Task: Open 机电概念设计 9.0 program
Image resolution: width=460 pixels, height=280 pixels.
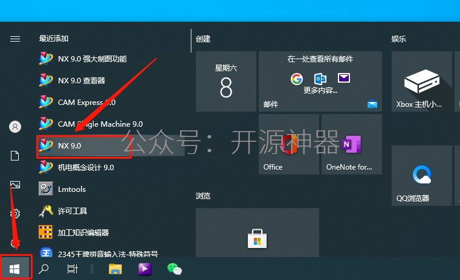Action: (111, 167)
